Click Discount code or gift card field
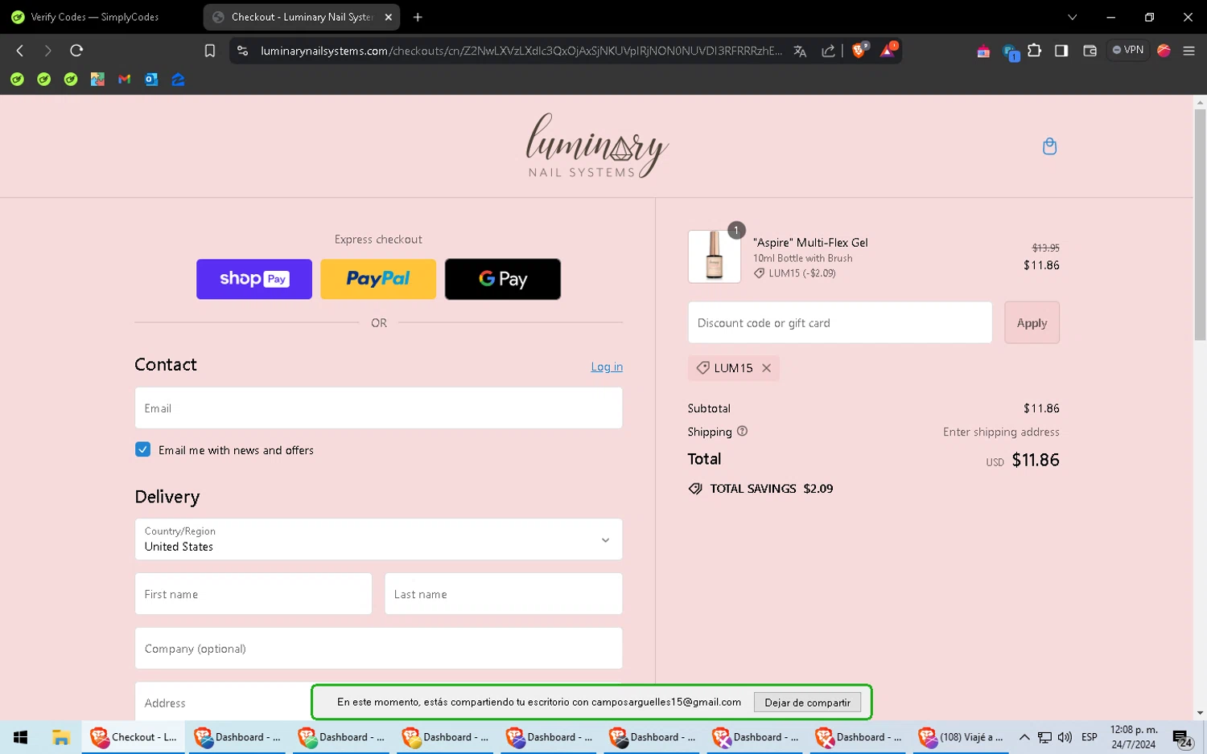 tap(840, 322)
